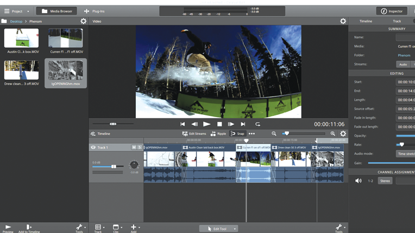The image size is (415, 233).
Task: Solo Track 1 with S button
Action: coord(140,147)
